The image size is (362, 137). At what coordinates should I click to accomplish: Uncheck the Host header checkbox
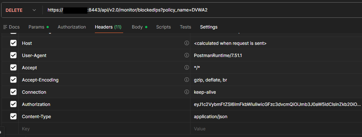coord(13,43)
